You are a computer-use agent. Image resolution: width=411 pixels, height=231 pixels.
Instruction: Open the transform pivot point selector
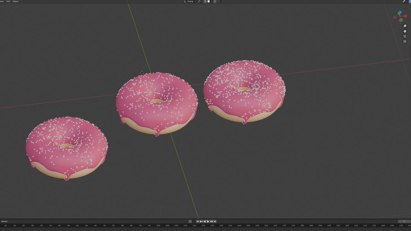pos(199,2)
